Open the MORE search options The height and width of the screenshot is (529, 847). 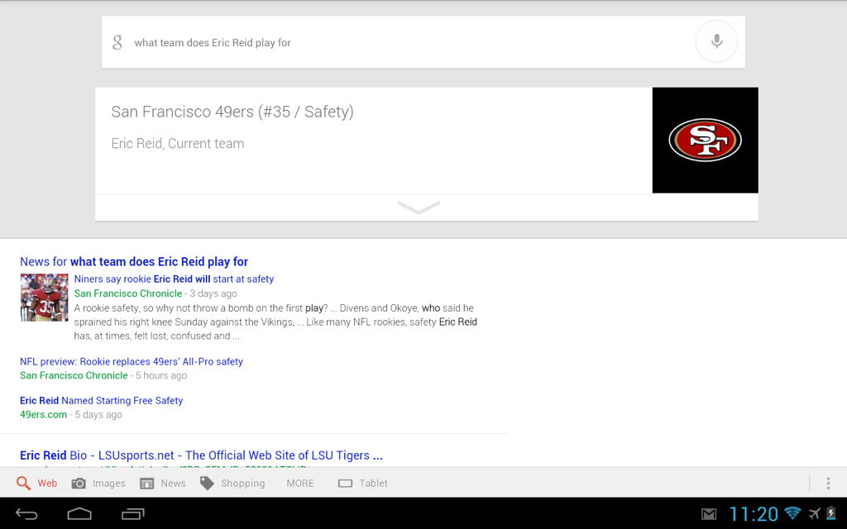click(299, 483)
